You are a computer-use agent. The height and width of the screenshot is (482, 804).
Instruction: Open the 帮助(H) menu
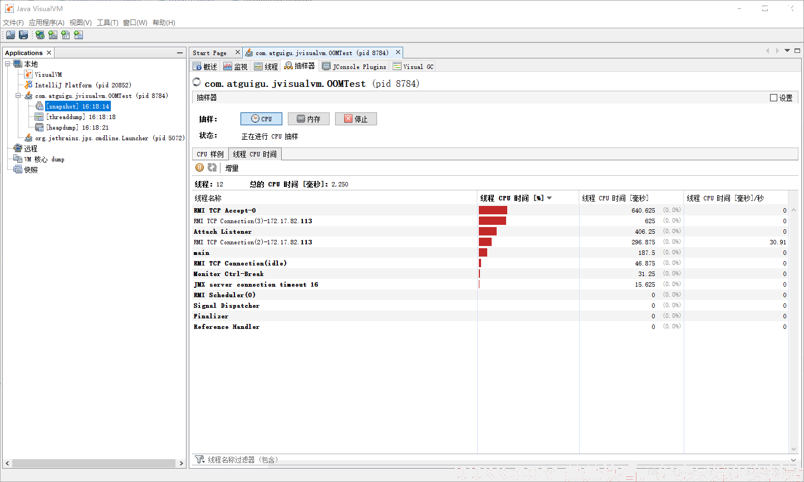pyautogui.click(x=164, y=22)
